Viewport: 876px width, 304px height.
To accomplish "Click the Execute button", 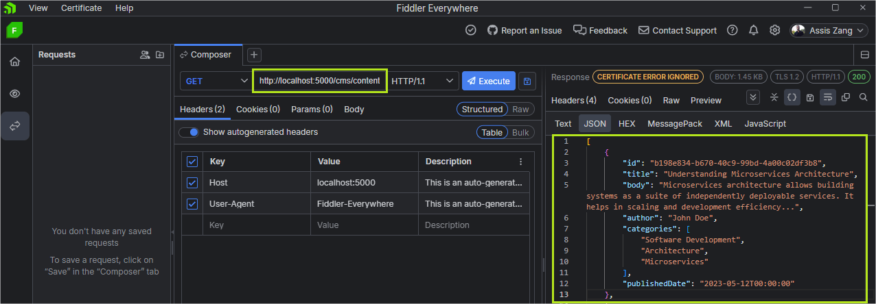I will (x=488, y=81).
